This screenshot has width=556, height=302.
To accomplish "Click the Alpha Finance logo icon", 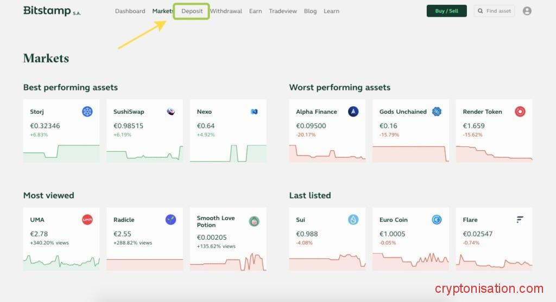I will pyautogui.click(x=353, y=112).
